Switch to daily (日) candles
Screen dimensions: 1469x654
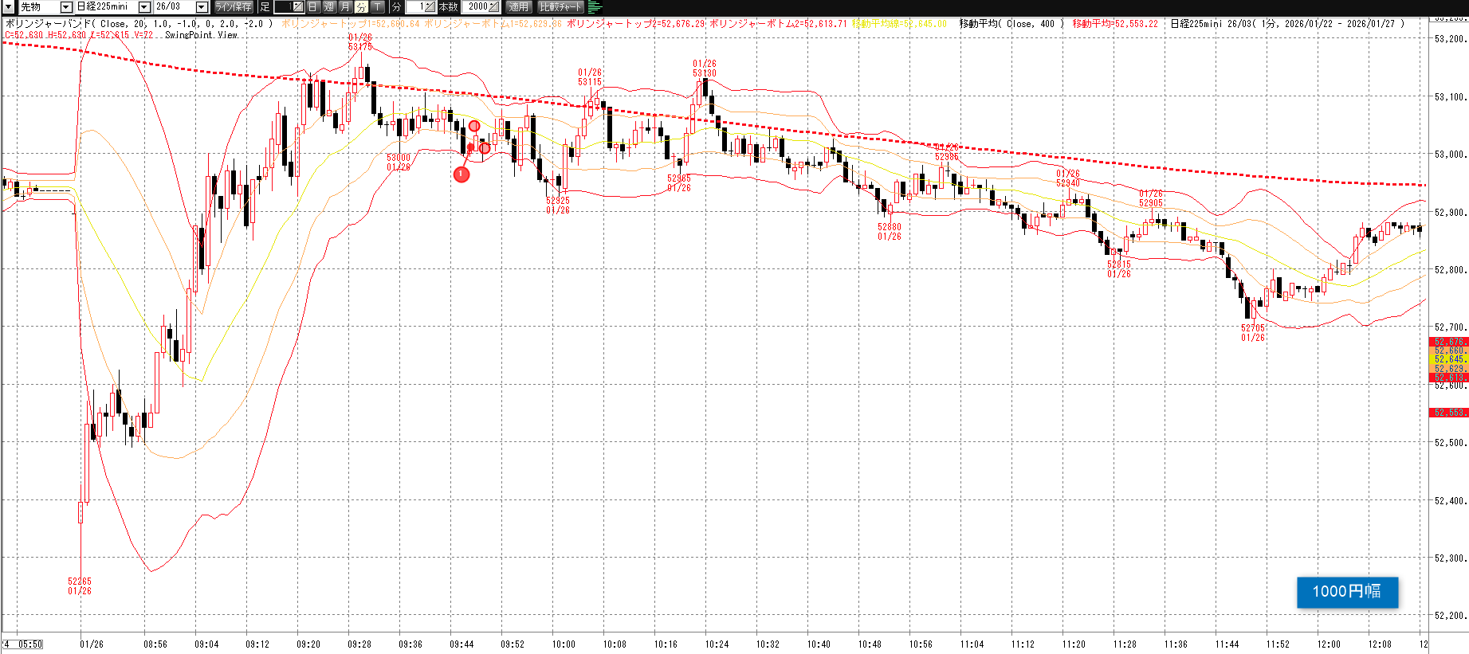(x=313, y=7)
